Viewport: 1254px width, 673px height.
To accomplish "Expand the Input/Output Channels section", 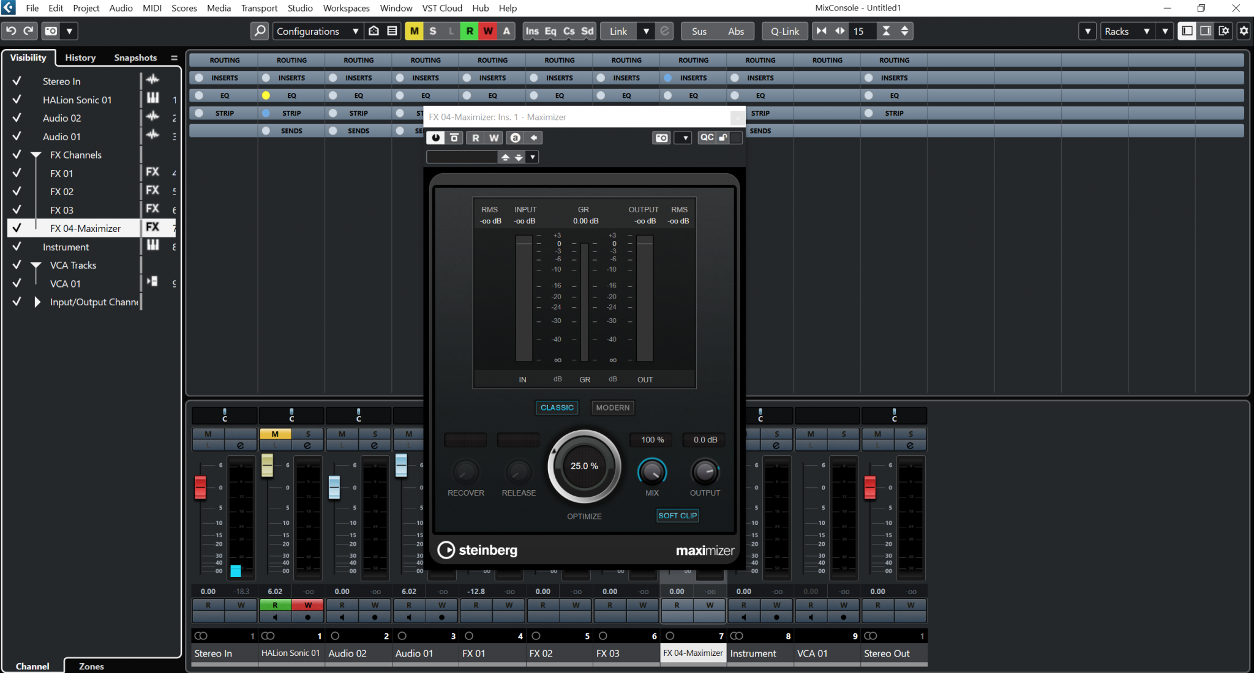I will (37, 301).
